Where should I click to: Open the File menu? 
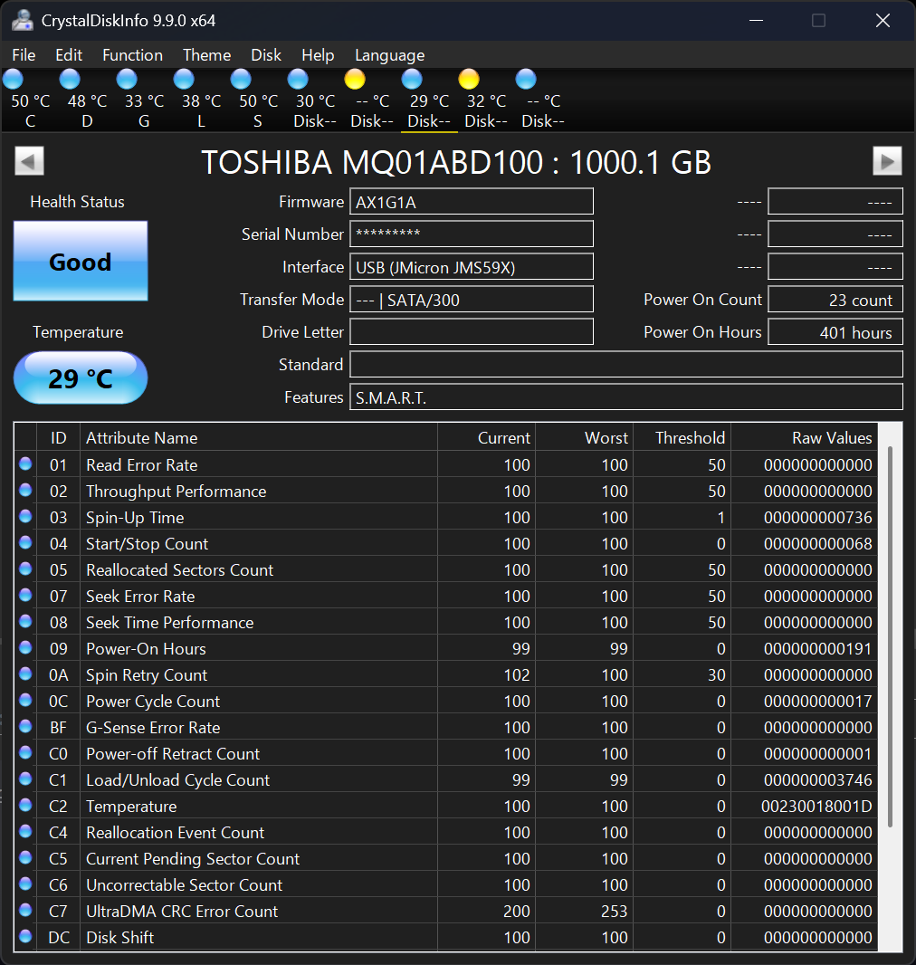point(24,55)
